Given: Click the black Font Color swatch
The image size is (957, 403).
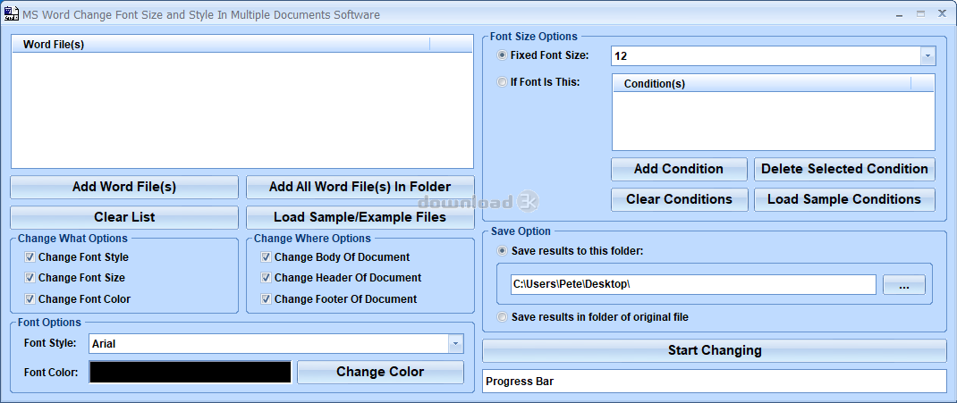Looking at the screenshot, I should [x=191, y=372].
